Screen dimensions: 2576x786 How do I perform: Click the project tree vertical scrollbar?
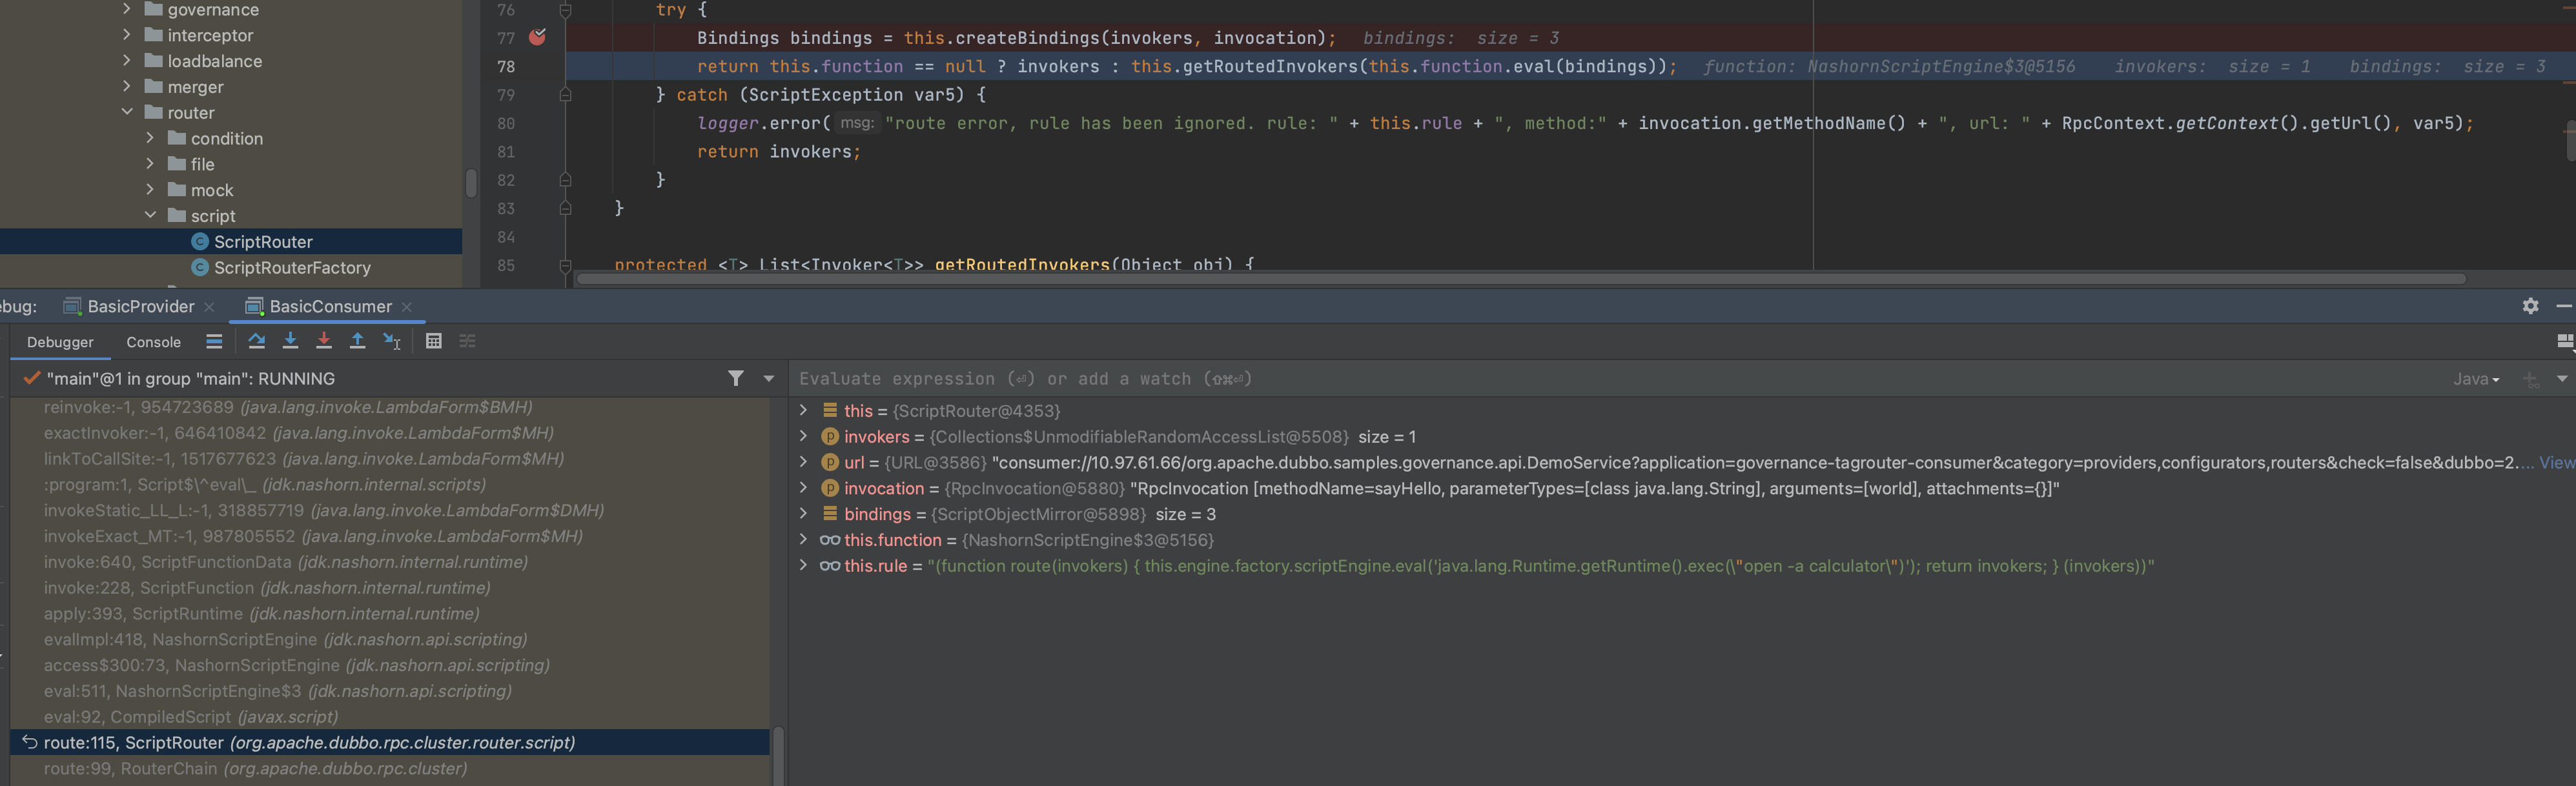point(470,183)
